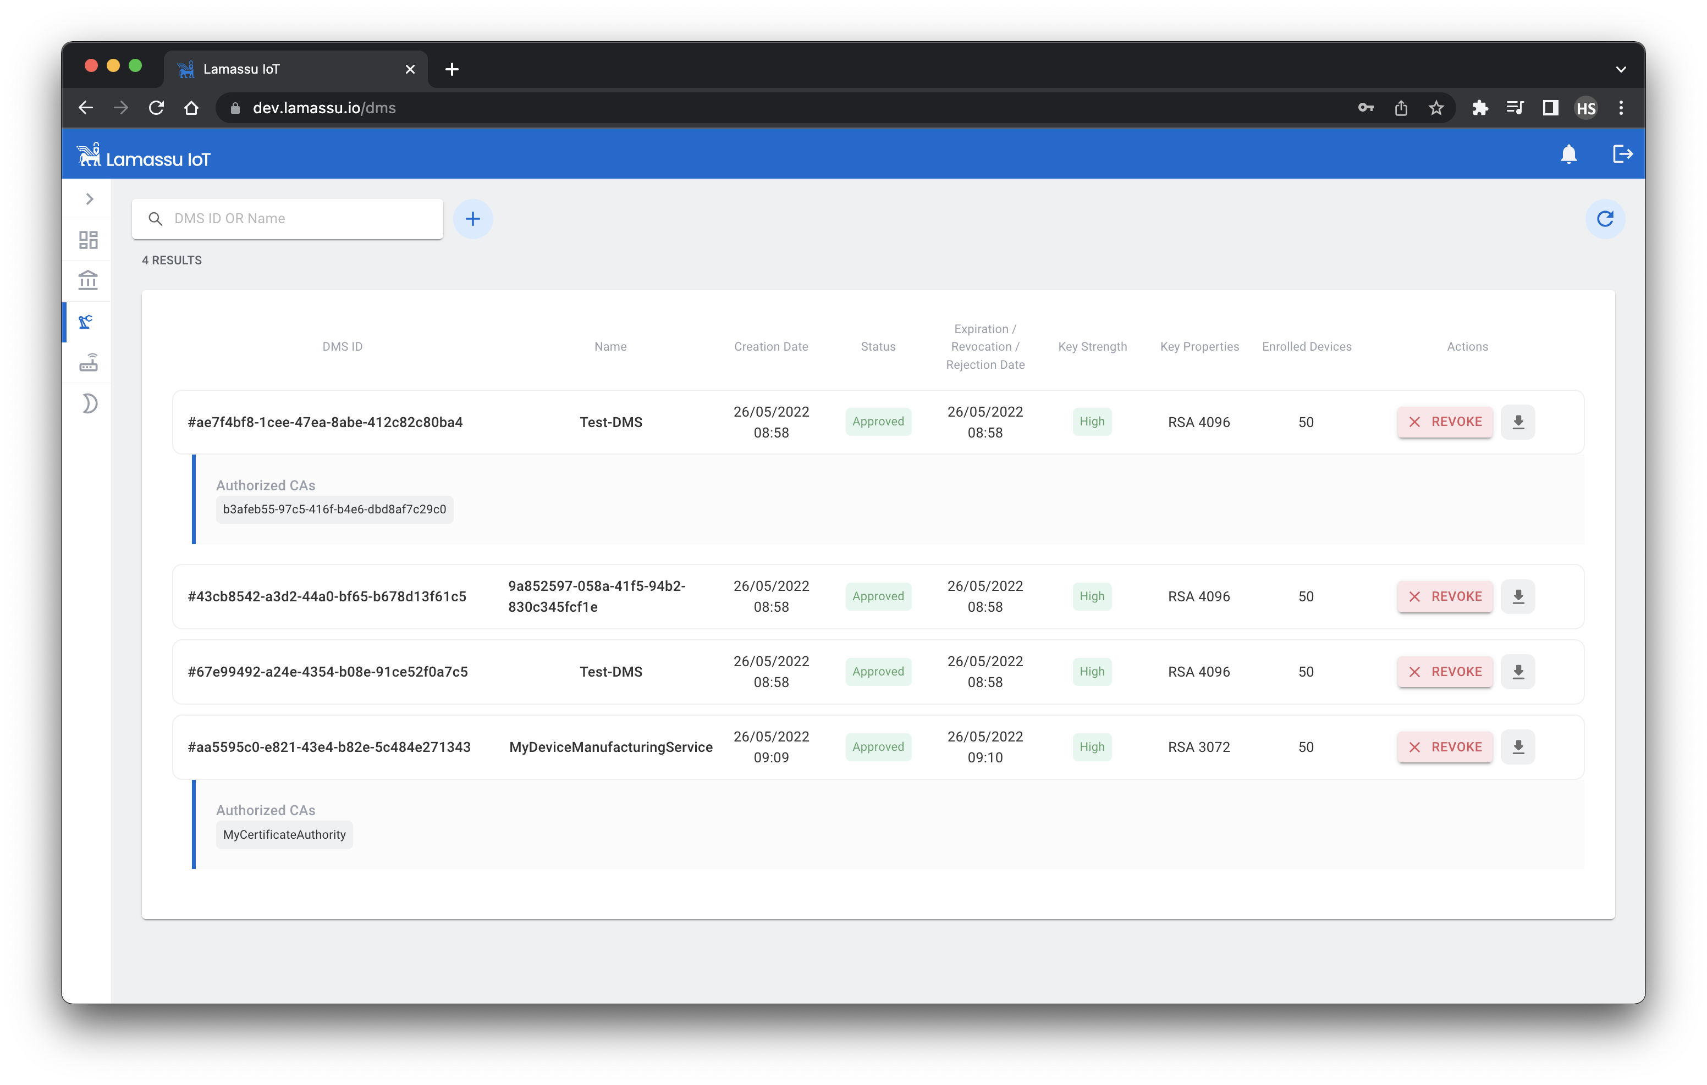Click the Status column header
1707x1085 pixels.
point(878,346)
